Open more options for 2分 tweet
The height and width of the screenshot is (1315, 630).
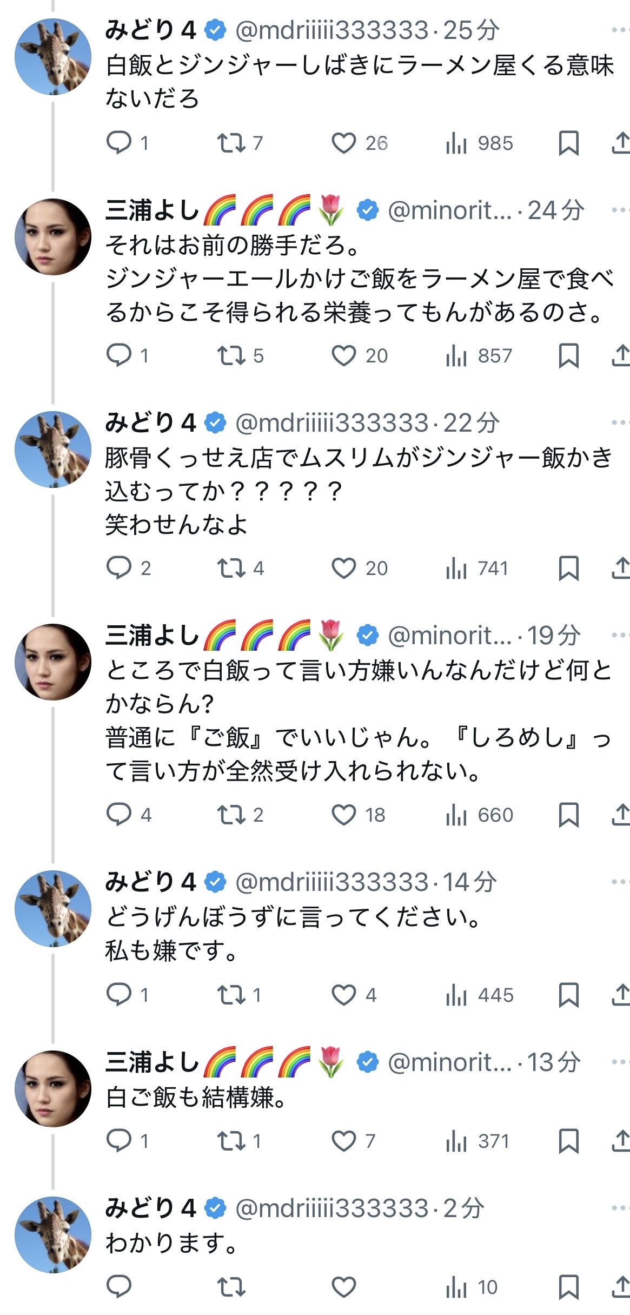click(x=620, y=1208)
